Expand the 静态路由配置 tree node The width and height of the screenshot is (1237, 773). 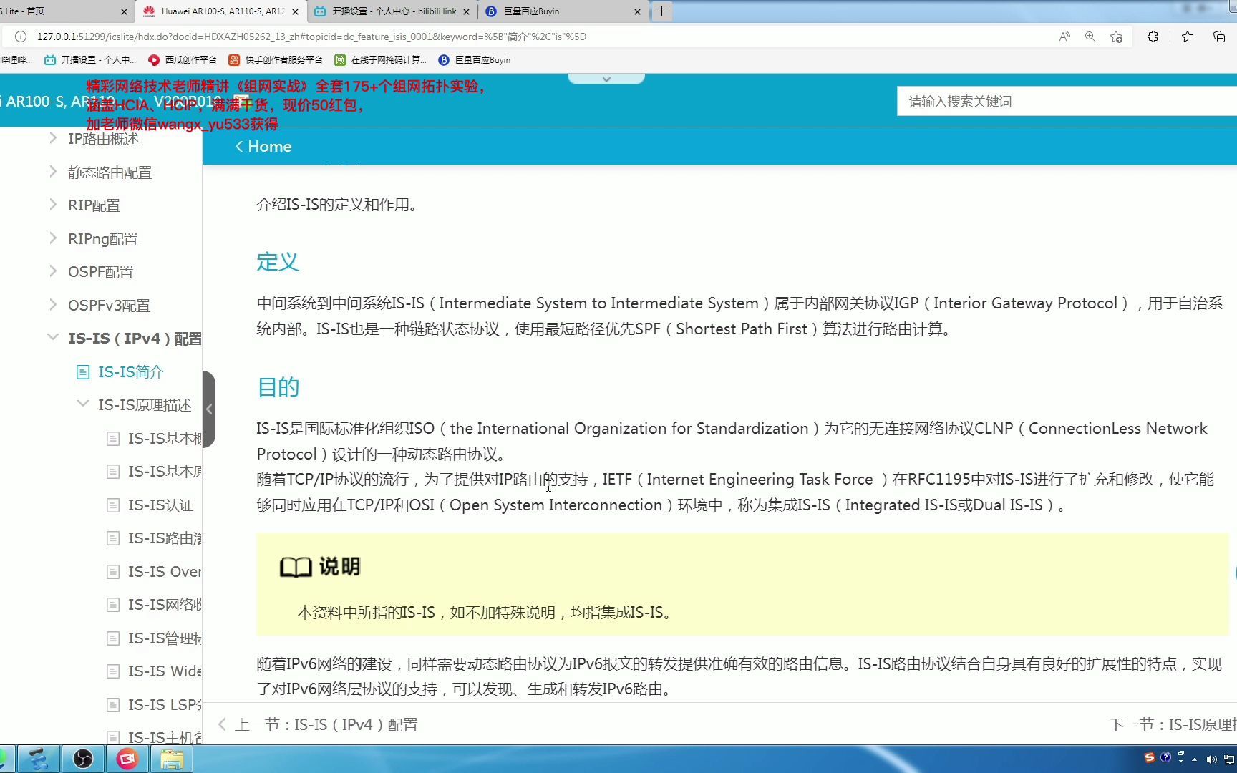(52, 171)
